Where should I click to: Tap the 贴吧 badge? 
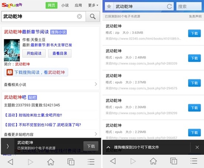[32, 97]
